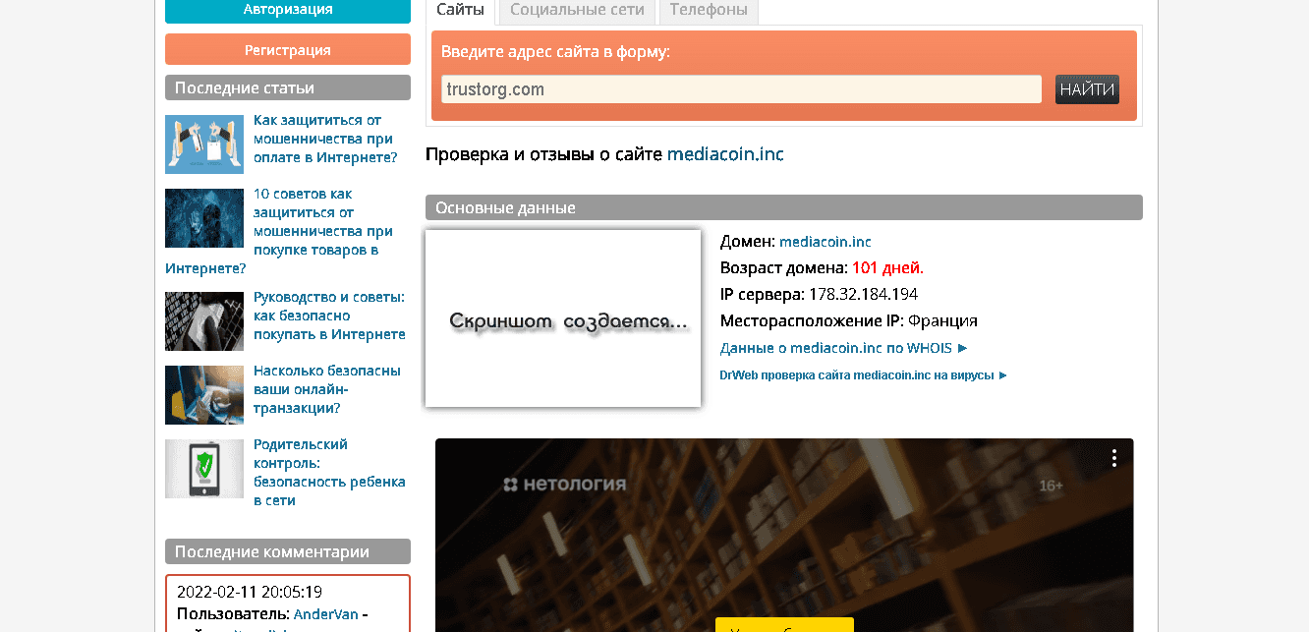The width and height of the screenshot is (1309, 632).
Task: Open thumbnail for 10 tips fraud article
Action: tap(204, 218)
